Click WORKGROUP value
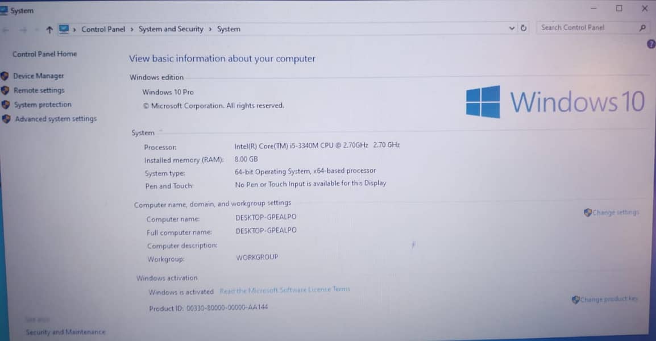 point(258,257)
